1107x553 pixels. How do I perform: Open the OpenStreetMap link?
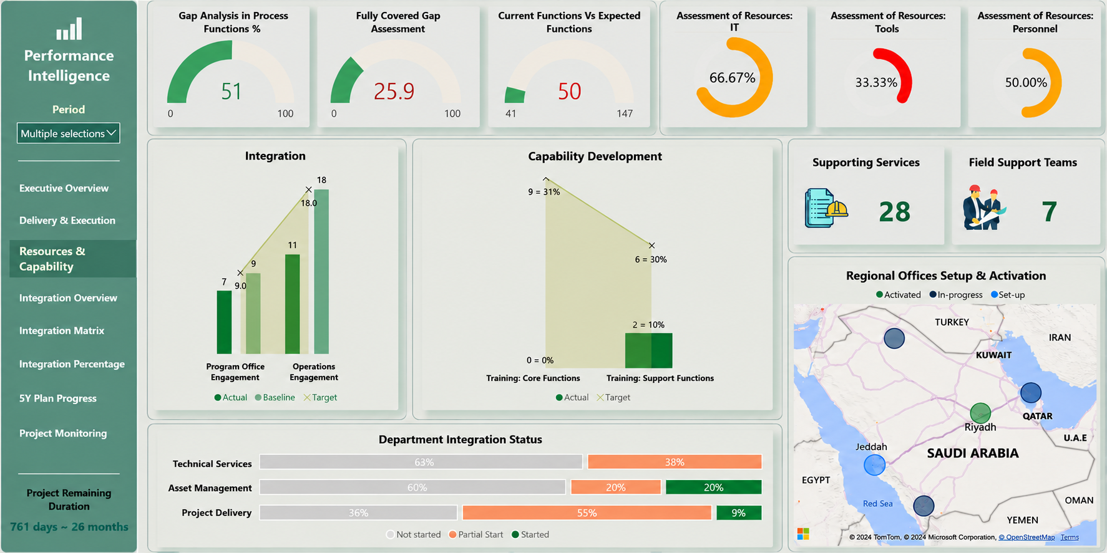point(1027,537)
